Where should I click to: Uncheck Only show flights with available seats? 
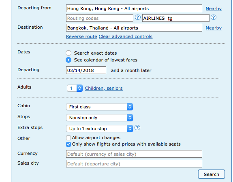coord(68,144)
